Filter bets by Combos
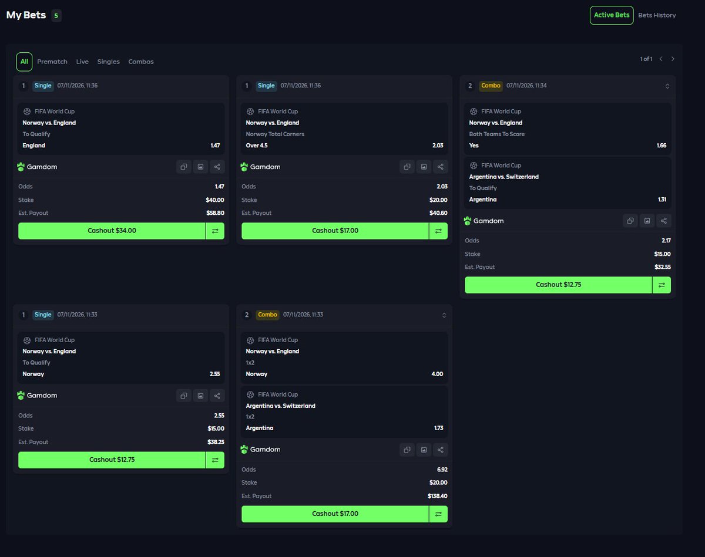 [141, 62]
